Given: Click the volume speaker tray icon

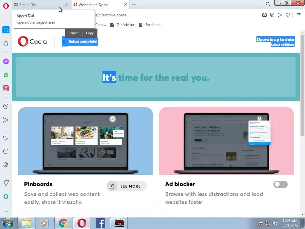Looking at the screenshot, I should pos(275,223).
